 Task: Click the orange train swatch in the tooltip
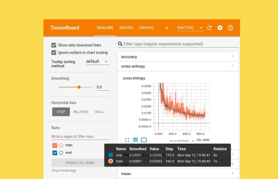111,161
